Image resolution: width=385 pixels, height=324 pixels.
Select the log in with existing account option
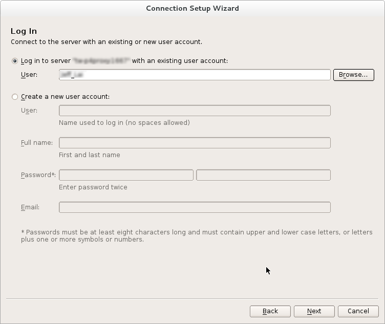coord(15,61)
